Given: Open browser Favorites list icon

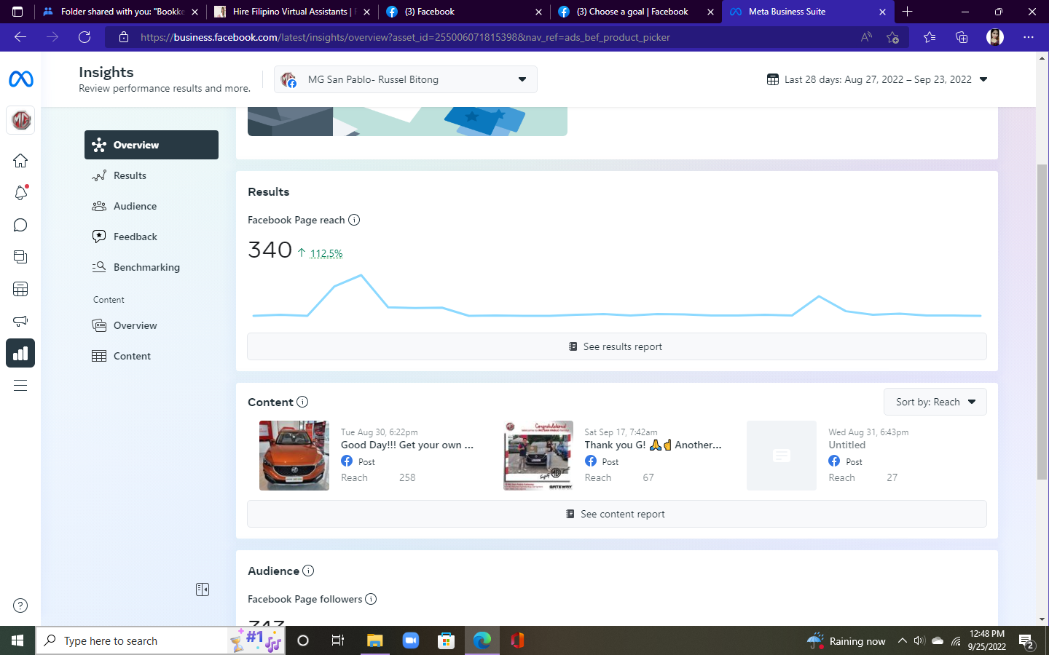Looking at the screenshot, I should click(930, 37).
